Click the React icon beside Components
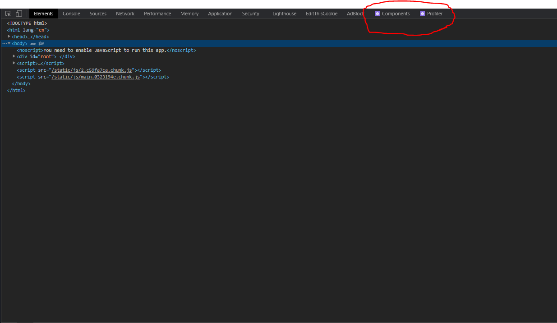Image resolution: width=557 pixels, height=323 pixels. (377, 14)
